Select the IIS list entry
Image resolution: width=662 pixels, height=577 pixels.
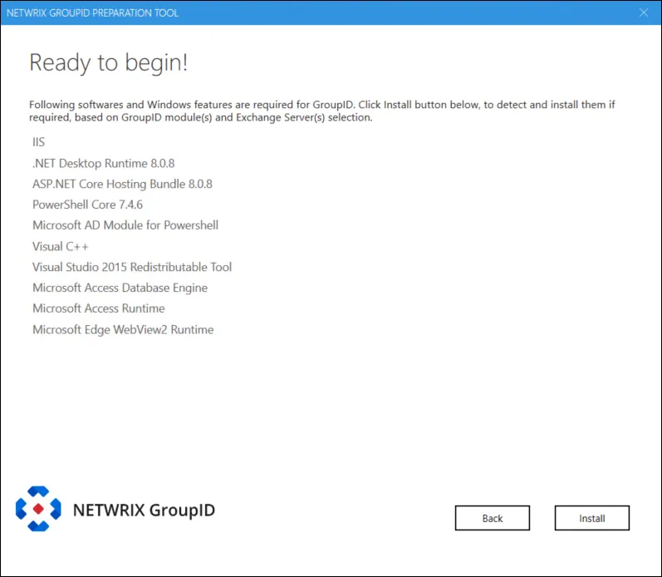click(38, 142)
